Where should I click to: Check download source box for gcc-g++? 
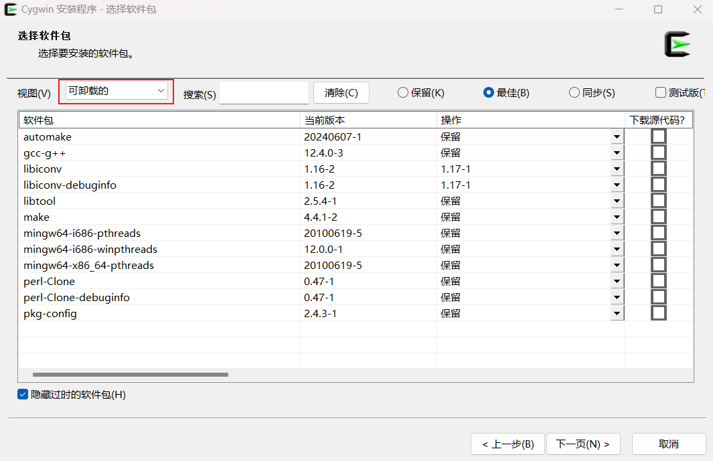click(x=658, y=153)
